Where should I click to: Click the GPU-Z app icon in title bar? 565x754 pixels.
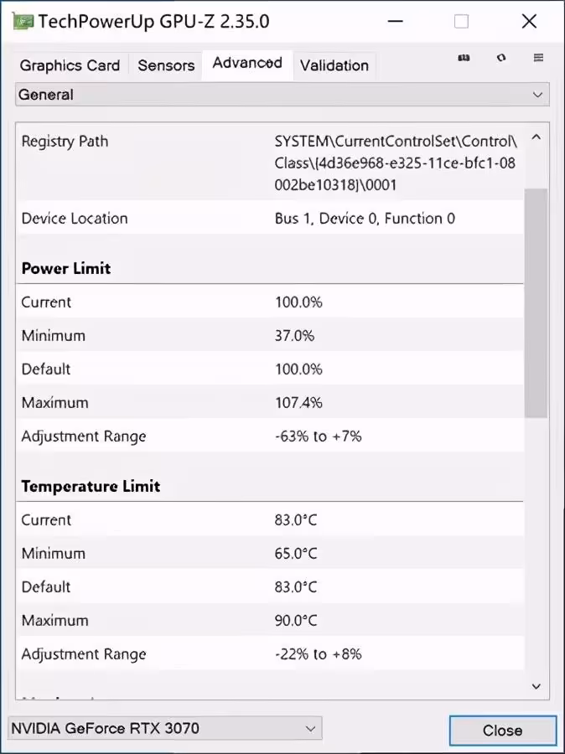23,22
